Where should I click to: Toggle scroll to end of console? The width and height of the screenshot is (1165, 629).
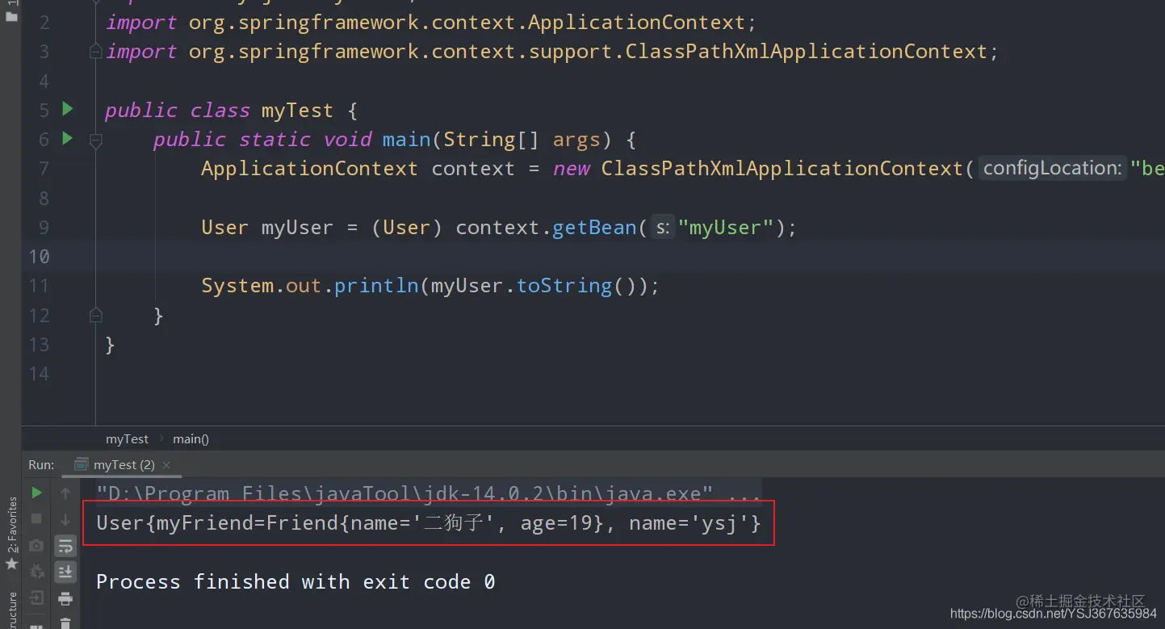coord(65,572)
